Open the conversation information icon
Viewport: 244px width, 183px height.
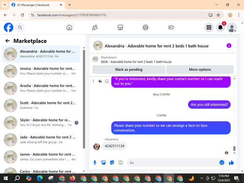[229, 45]
